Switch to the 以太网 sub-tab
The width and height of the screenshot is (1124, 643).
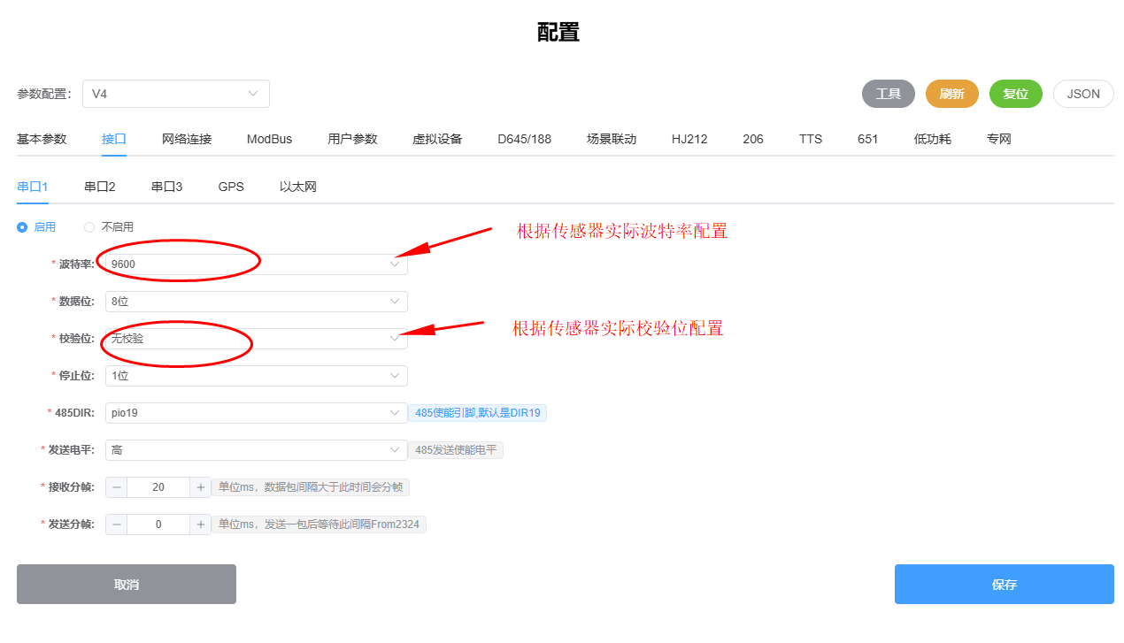coord(297,187)
